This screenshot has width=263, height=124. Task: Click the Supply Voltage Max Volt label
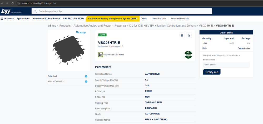pos(107,86)
